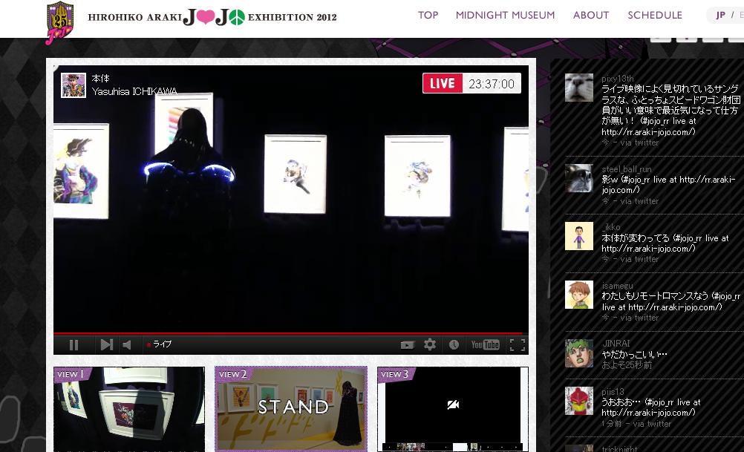Screen dimensions: 744x452
Task: Click the 23:37:00 live timer
Action: pyautogui.click(x=492, y=84)
